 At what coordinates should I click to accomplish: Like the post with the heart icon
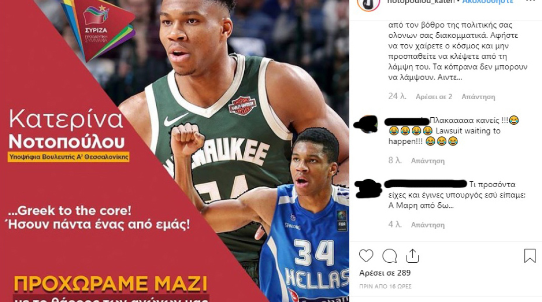tap(366, 256)
